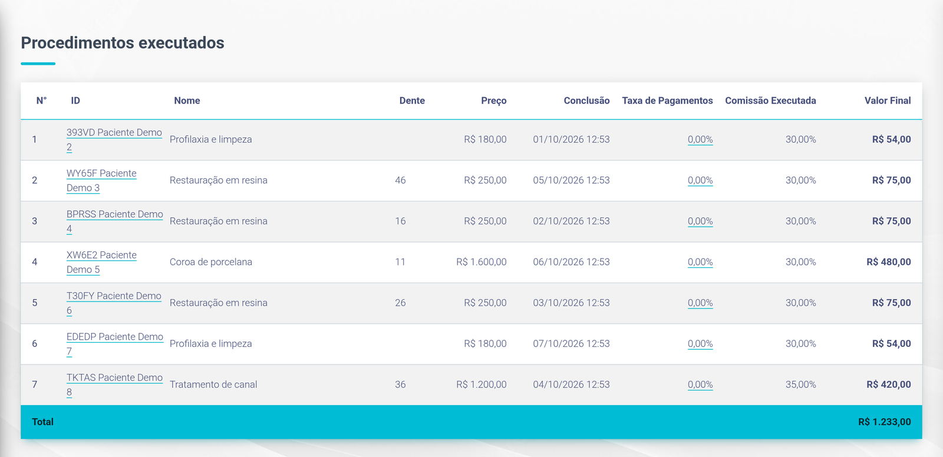
Task: Click the "Taxa de Pagamentos" column header
Action: click(667, 101)
